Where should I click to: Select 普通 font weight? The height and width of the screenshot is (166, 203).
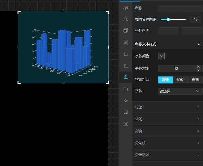[x=165, y=80]
